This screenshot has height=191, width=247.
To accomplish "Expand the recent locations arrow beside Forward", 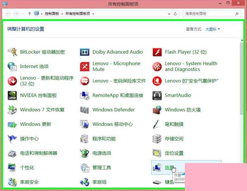I will [x=23, y=14].
